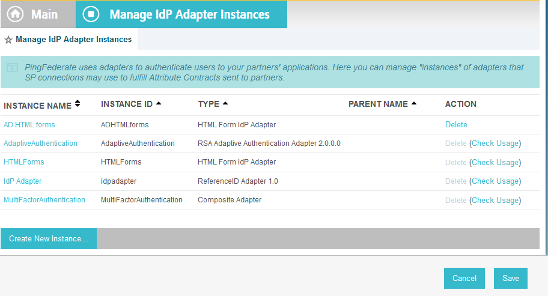Click Create New Instance button

point(49,239)
